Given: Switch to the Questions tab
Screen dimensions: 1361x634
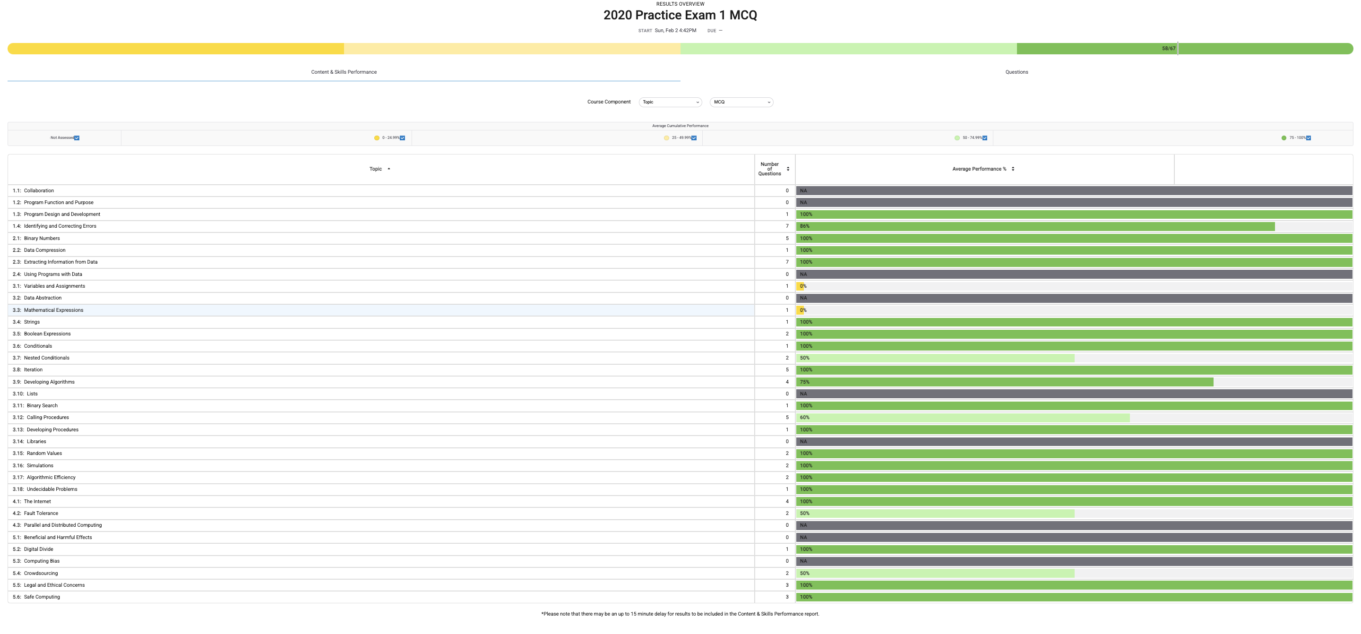Looking at the screenshot, I should (x=1016, y=72).
